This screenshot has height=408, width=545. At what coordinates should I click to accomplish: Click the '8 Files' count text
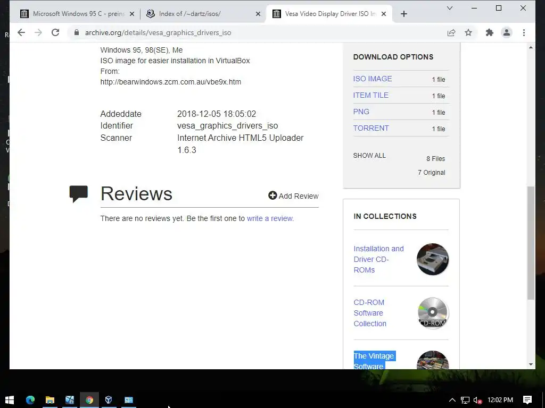[435, 158]
